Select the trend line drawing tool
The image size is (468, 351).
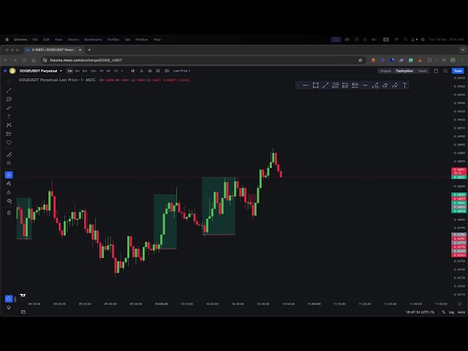9,90
